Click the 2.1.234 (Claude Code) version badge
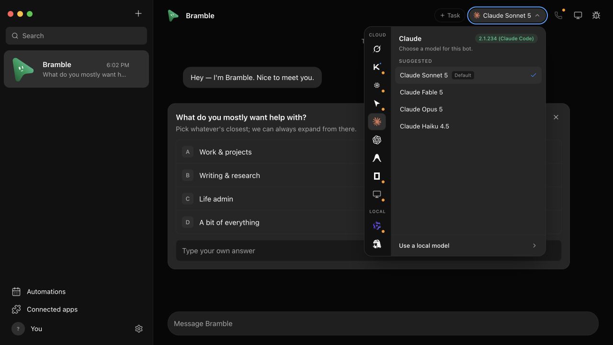613x345 pixels. tap(506, 38)
